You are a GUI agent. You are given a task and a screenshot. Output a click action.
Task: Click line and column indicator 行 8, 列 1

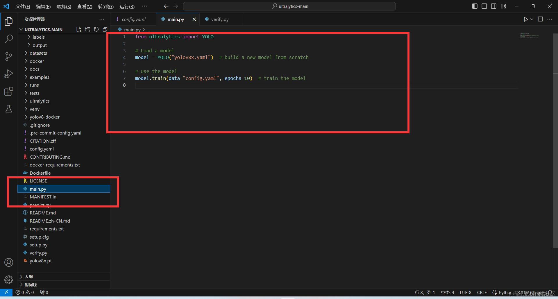(425, 292)
